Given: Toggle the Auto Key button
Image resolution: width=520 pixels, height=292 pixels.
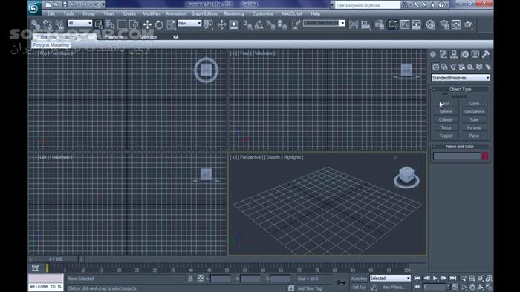Looking at the screenshot, I should coord(359,279).
